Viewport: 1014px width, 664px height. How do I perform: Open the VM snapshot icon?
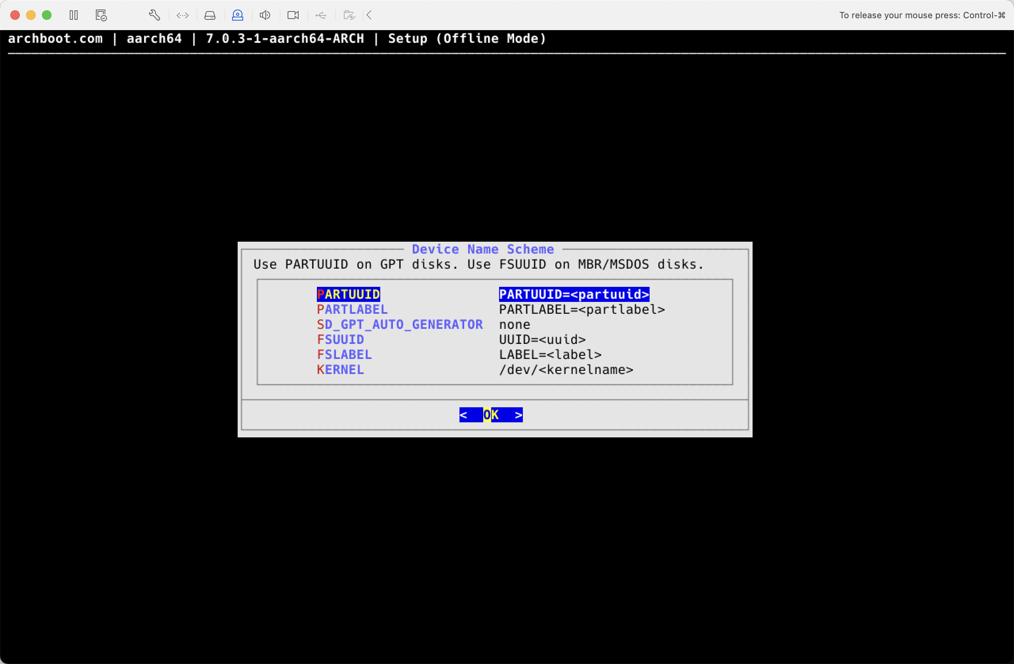point(101,15)
